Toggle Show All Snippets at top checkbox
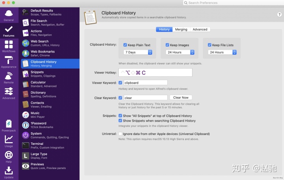Screen dimensions: 284x180 [120, 116]
